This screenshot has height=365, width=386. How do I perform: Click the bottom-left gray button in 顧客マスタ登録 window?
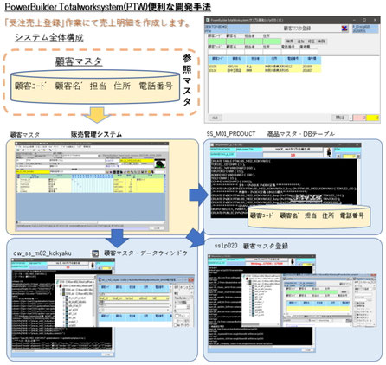pyautogui.click(x=216, y=118)
